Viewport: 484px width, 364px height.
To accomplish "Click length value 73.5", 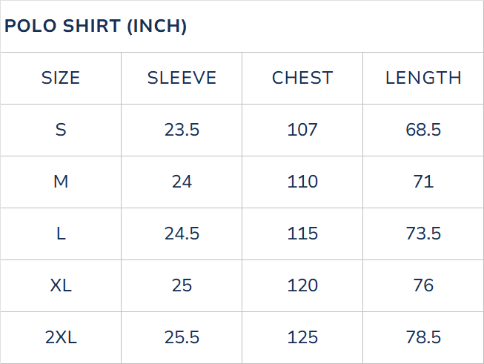I will pyautogui.click(x=423, y=234).
